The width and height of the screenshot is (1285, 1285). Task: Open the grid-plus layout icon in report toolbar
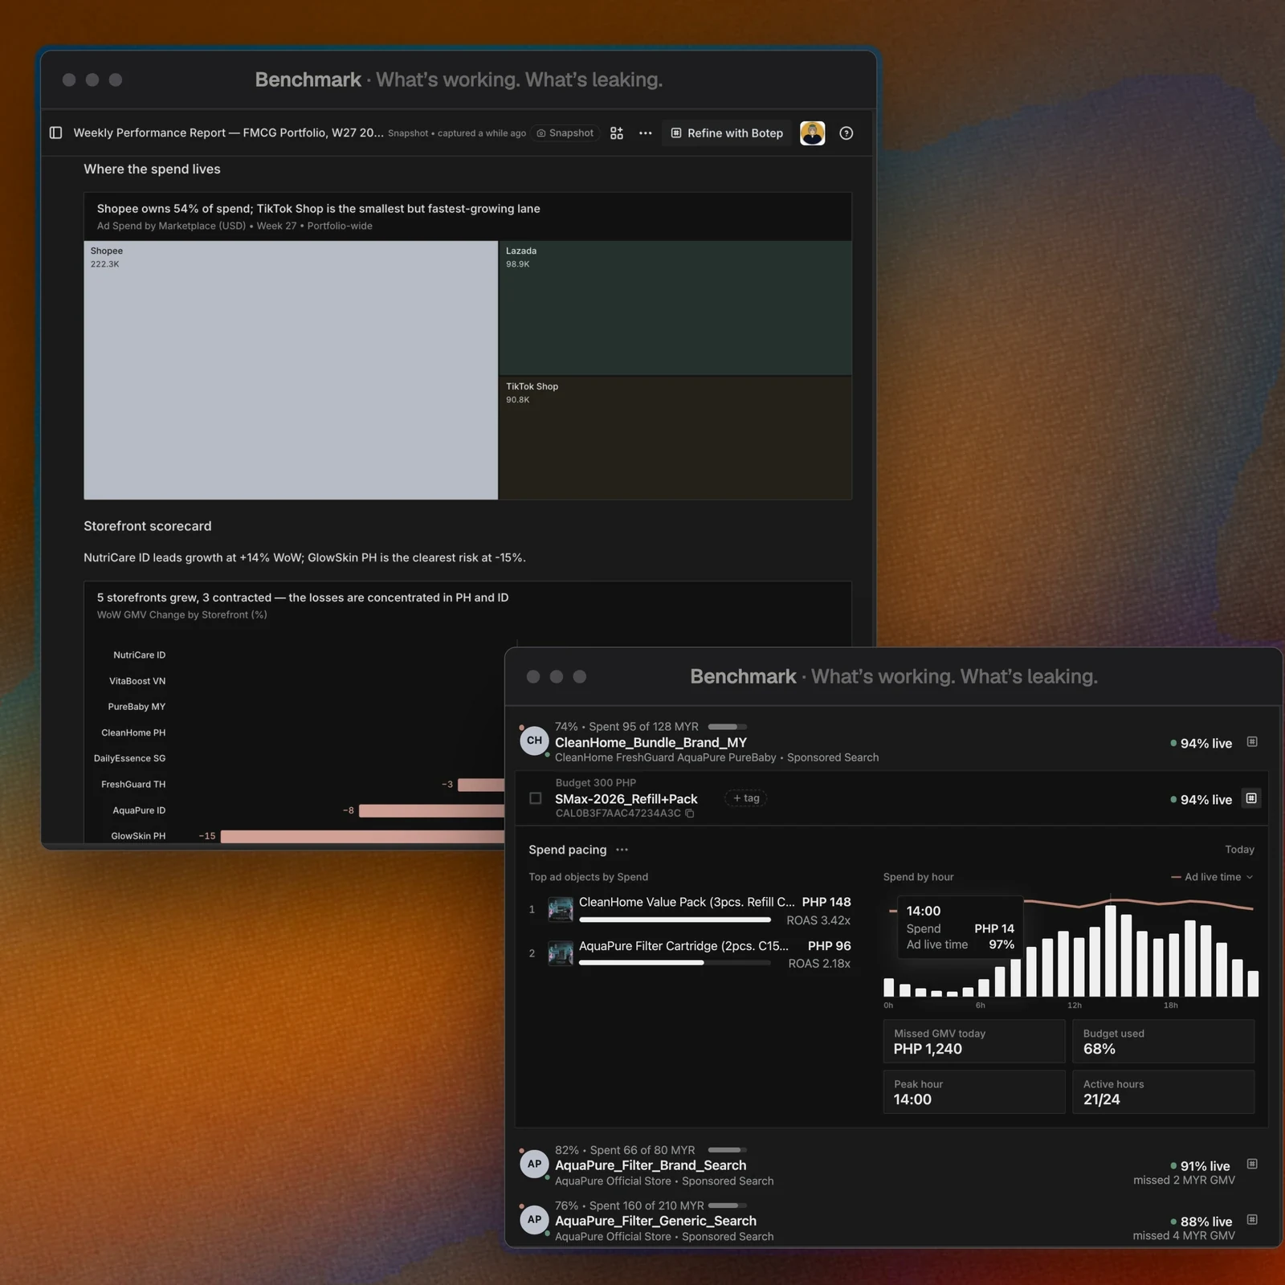(x=617, y=133)
